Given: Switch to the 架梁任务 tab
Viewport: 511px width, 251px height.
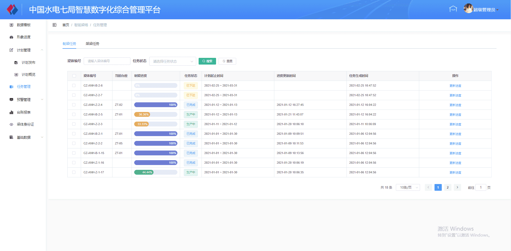Looking at the screenshot, I should 92,44.
